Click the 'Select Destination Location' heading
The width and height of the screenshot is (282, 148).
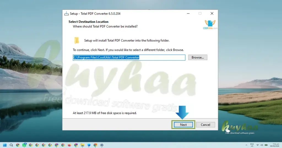[88, 22]
